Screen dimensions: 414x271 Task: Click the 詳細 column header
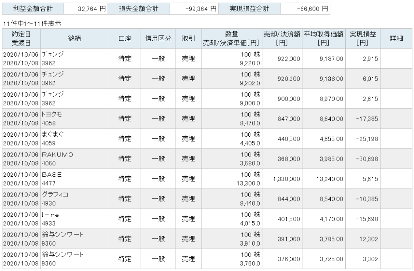pos(396,38)
